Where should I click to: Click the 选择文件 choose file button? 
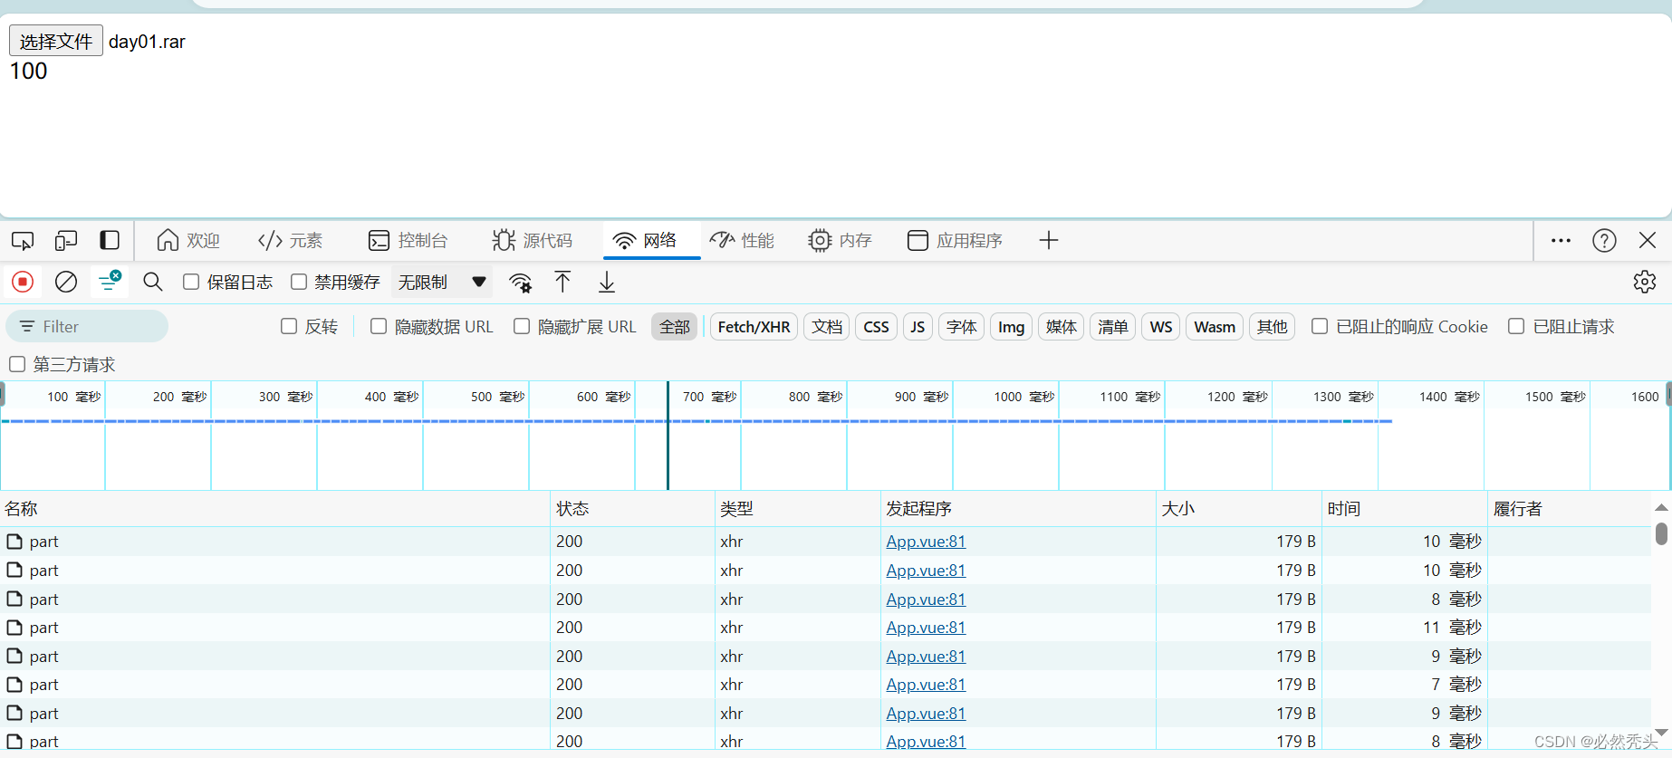(56, 41)
